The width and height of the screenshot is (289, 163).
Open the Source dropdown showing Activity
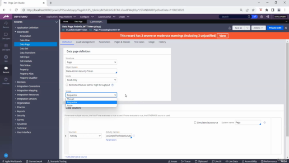(85, 136)
